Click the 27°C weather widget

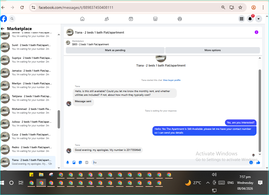point(193,183)
